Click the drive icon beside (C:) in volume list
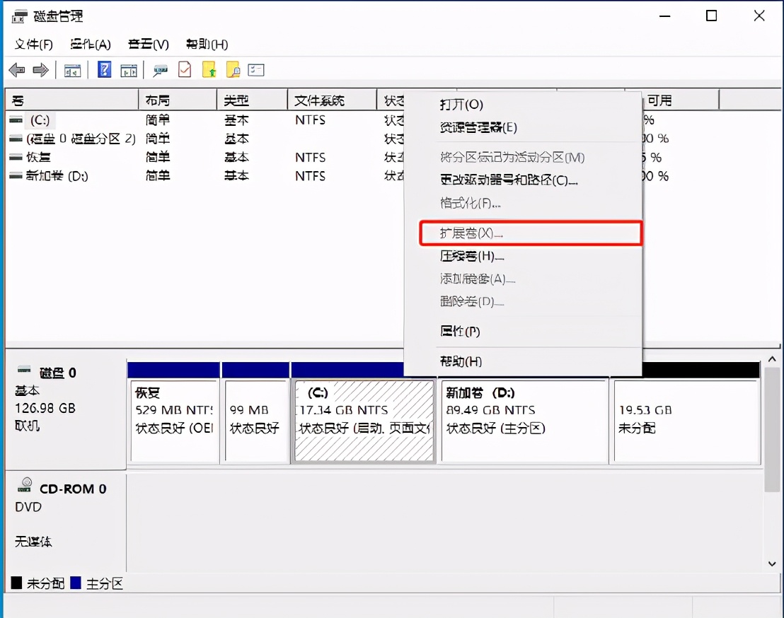784x618 pixels. [16, 120]
